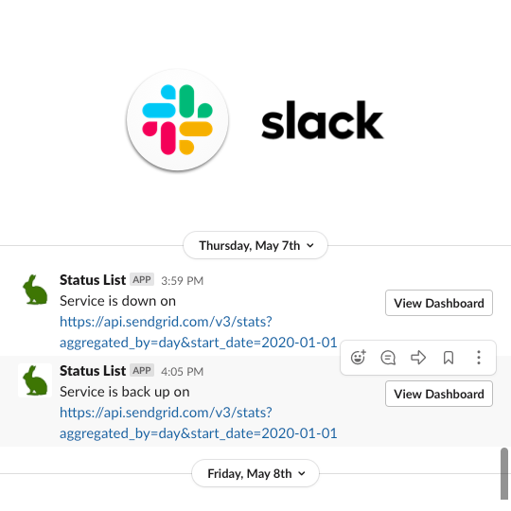
Task: Open sendgrid stats link in back up message
Action: [x=198, y=423]
